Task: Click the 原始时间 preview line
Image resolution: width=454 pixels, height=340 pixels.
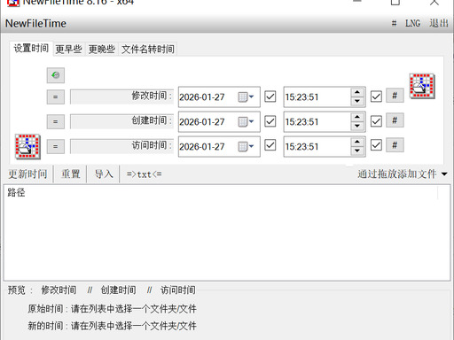Action: [x=113, y=309]
